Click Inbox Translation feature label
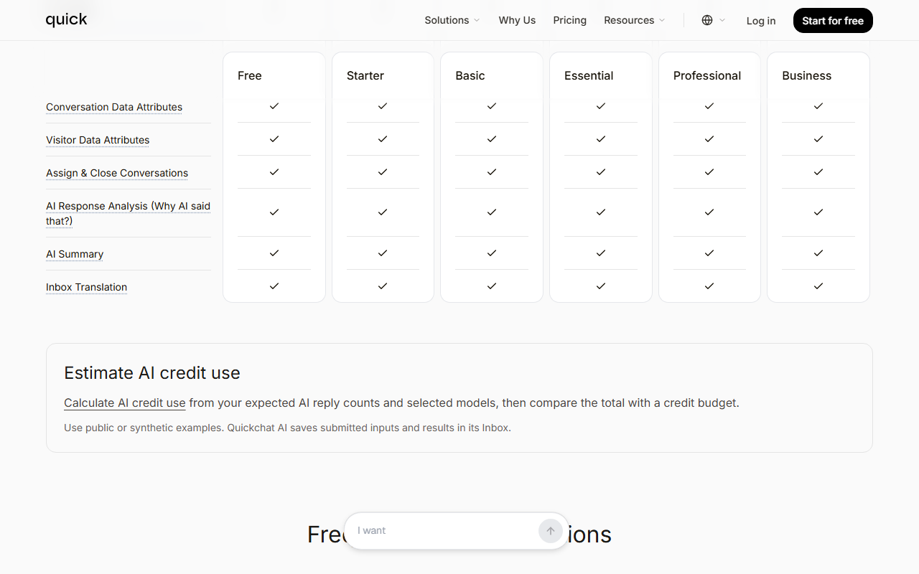Screen dimensions: 919x574 click(x=86, y=287)
